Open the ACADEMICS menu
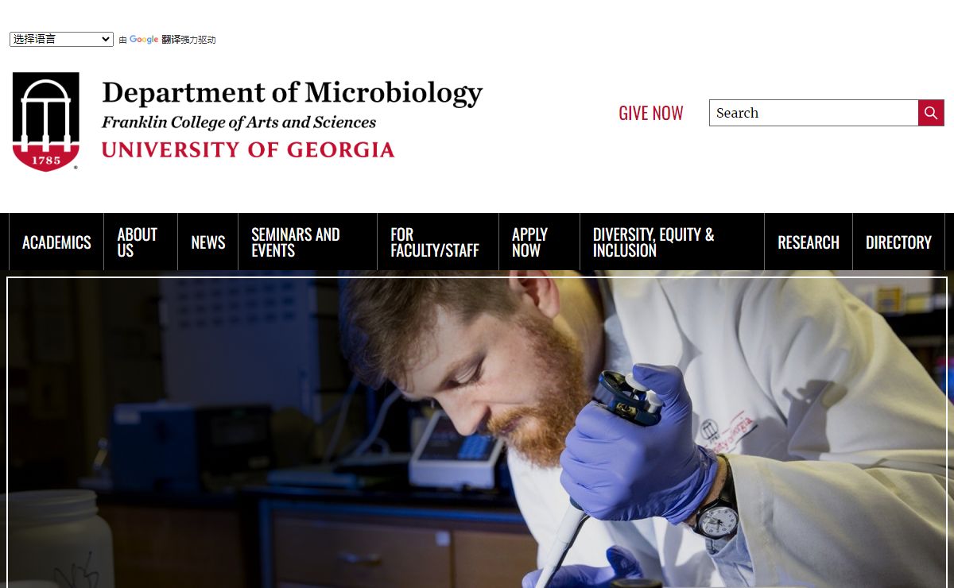The width and height of the screenshot is (954, 588). [56, 242]
